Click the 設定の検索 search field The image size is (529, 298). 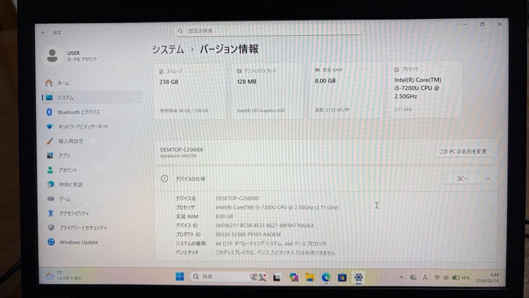[269, 30]
